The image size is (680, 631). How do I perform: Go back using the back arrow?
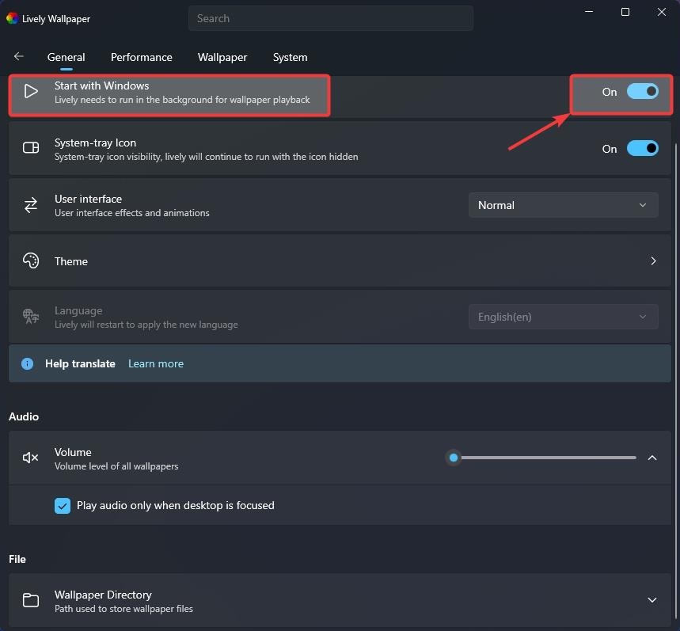pyautogui.click(x=19, y=56)
